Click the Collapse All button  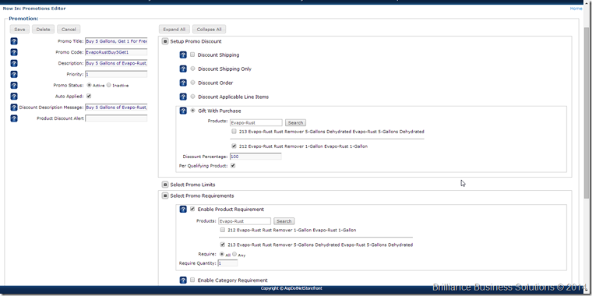click(210, 30)
